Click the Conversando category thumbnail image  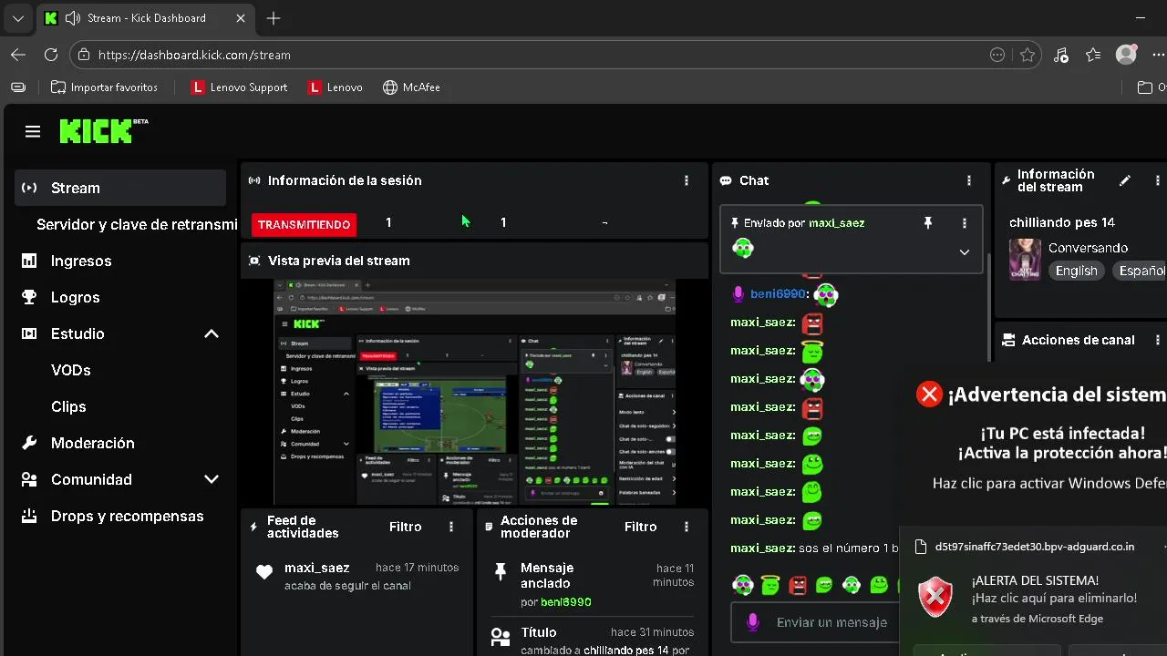tap(1026, 259)
